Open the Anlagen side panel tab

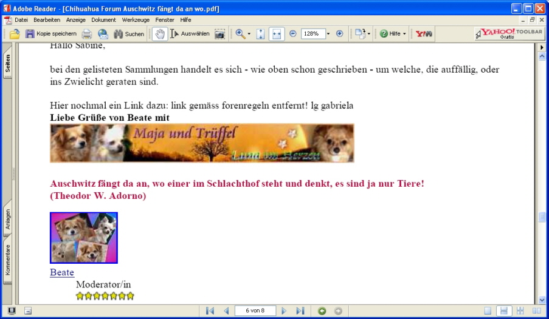(7, 219)
